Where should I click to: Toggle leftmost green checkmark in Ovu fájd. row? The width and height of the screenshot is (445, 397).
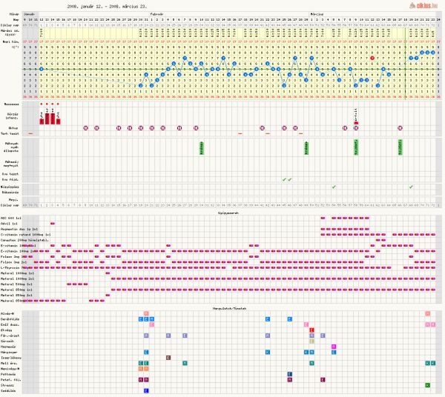(283, 179)
